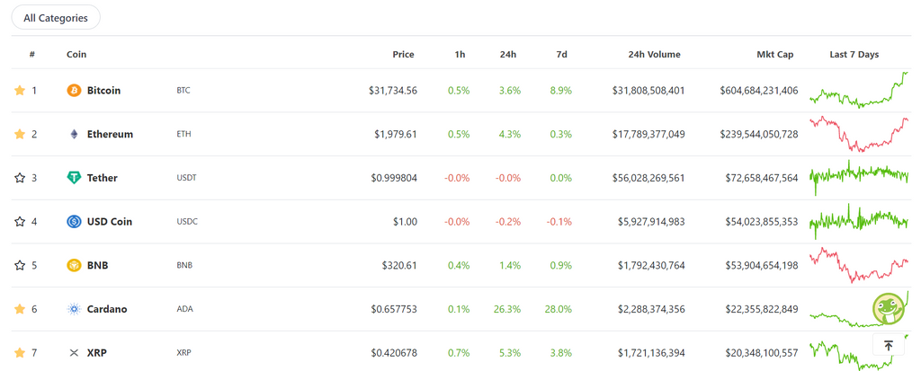
Task: Click the green gecko mascot icon
Action: pos(890,309)
